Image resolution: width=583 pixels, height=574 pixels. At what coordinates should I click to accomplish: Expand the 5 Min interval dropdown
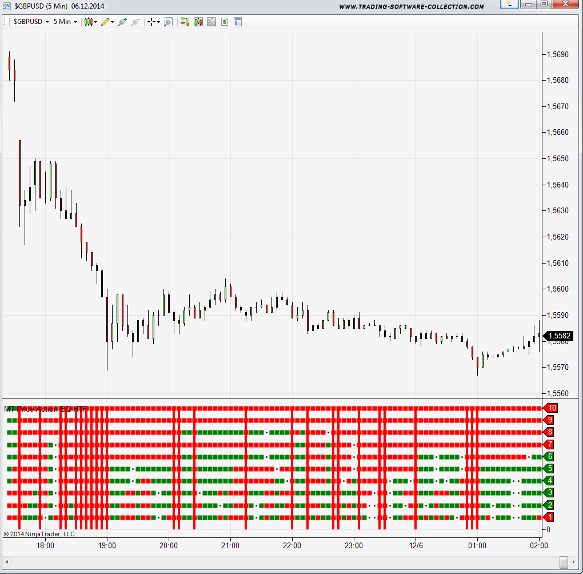click(65, 22)
